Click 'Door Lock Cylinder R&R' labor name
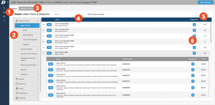 (x=64, y=46)
